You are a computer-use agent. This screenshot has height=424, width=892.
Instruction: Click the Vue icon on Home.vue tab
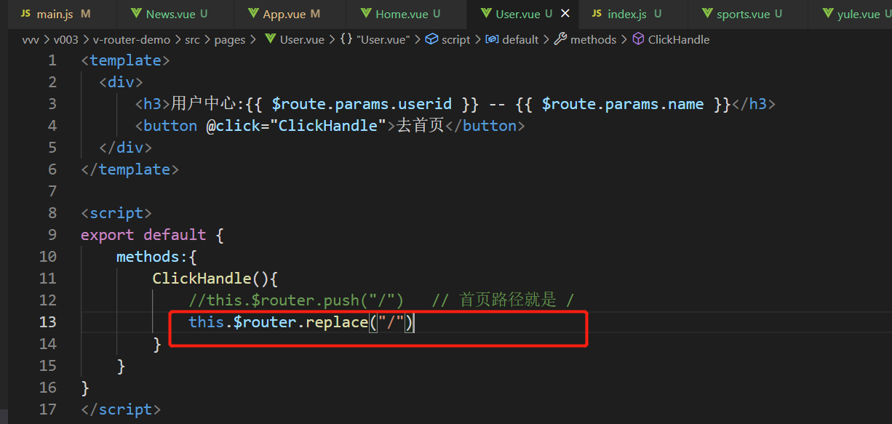(366, 14)
